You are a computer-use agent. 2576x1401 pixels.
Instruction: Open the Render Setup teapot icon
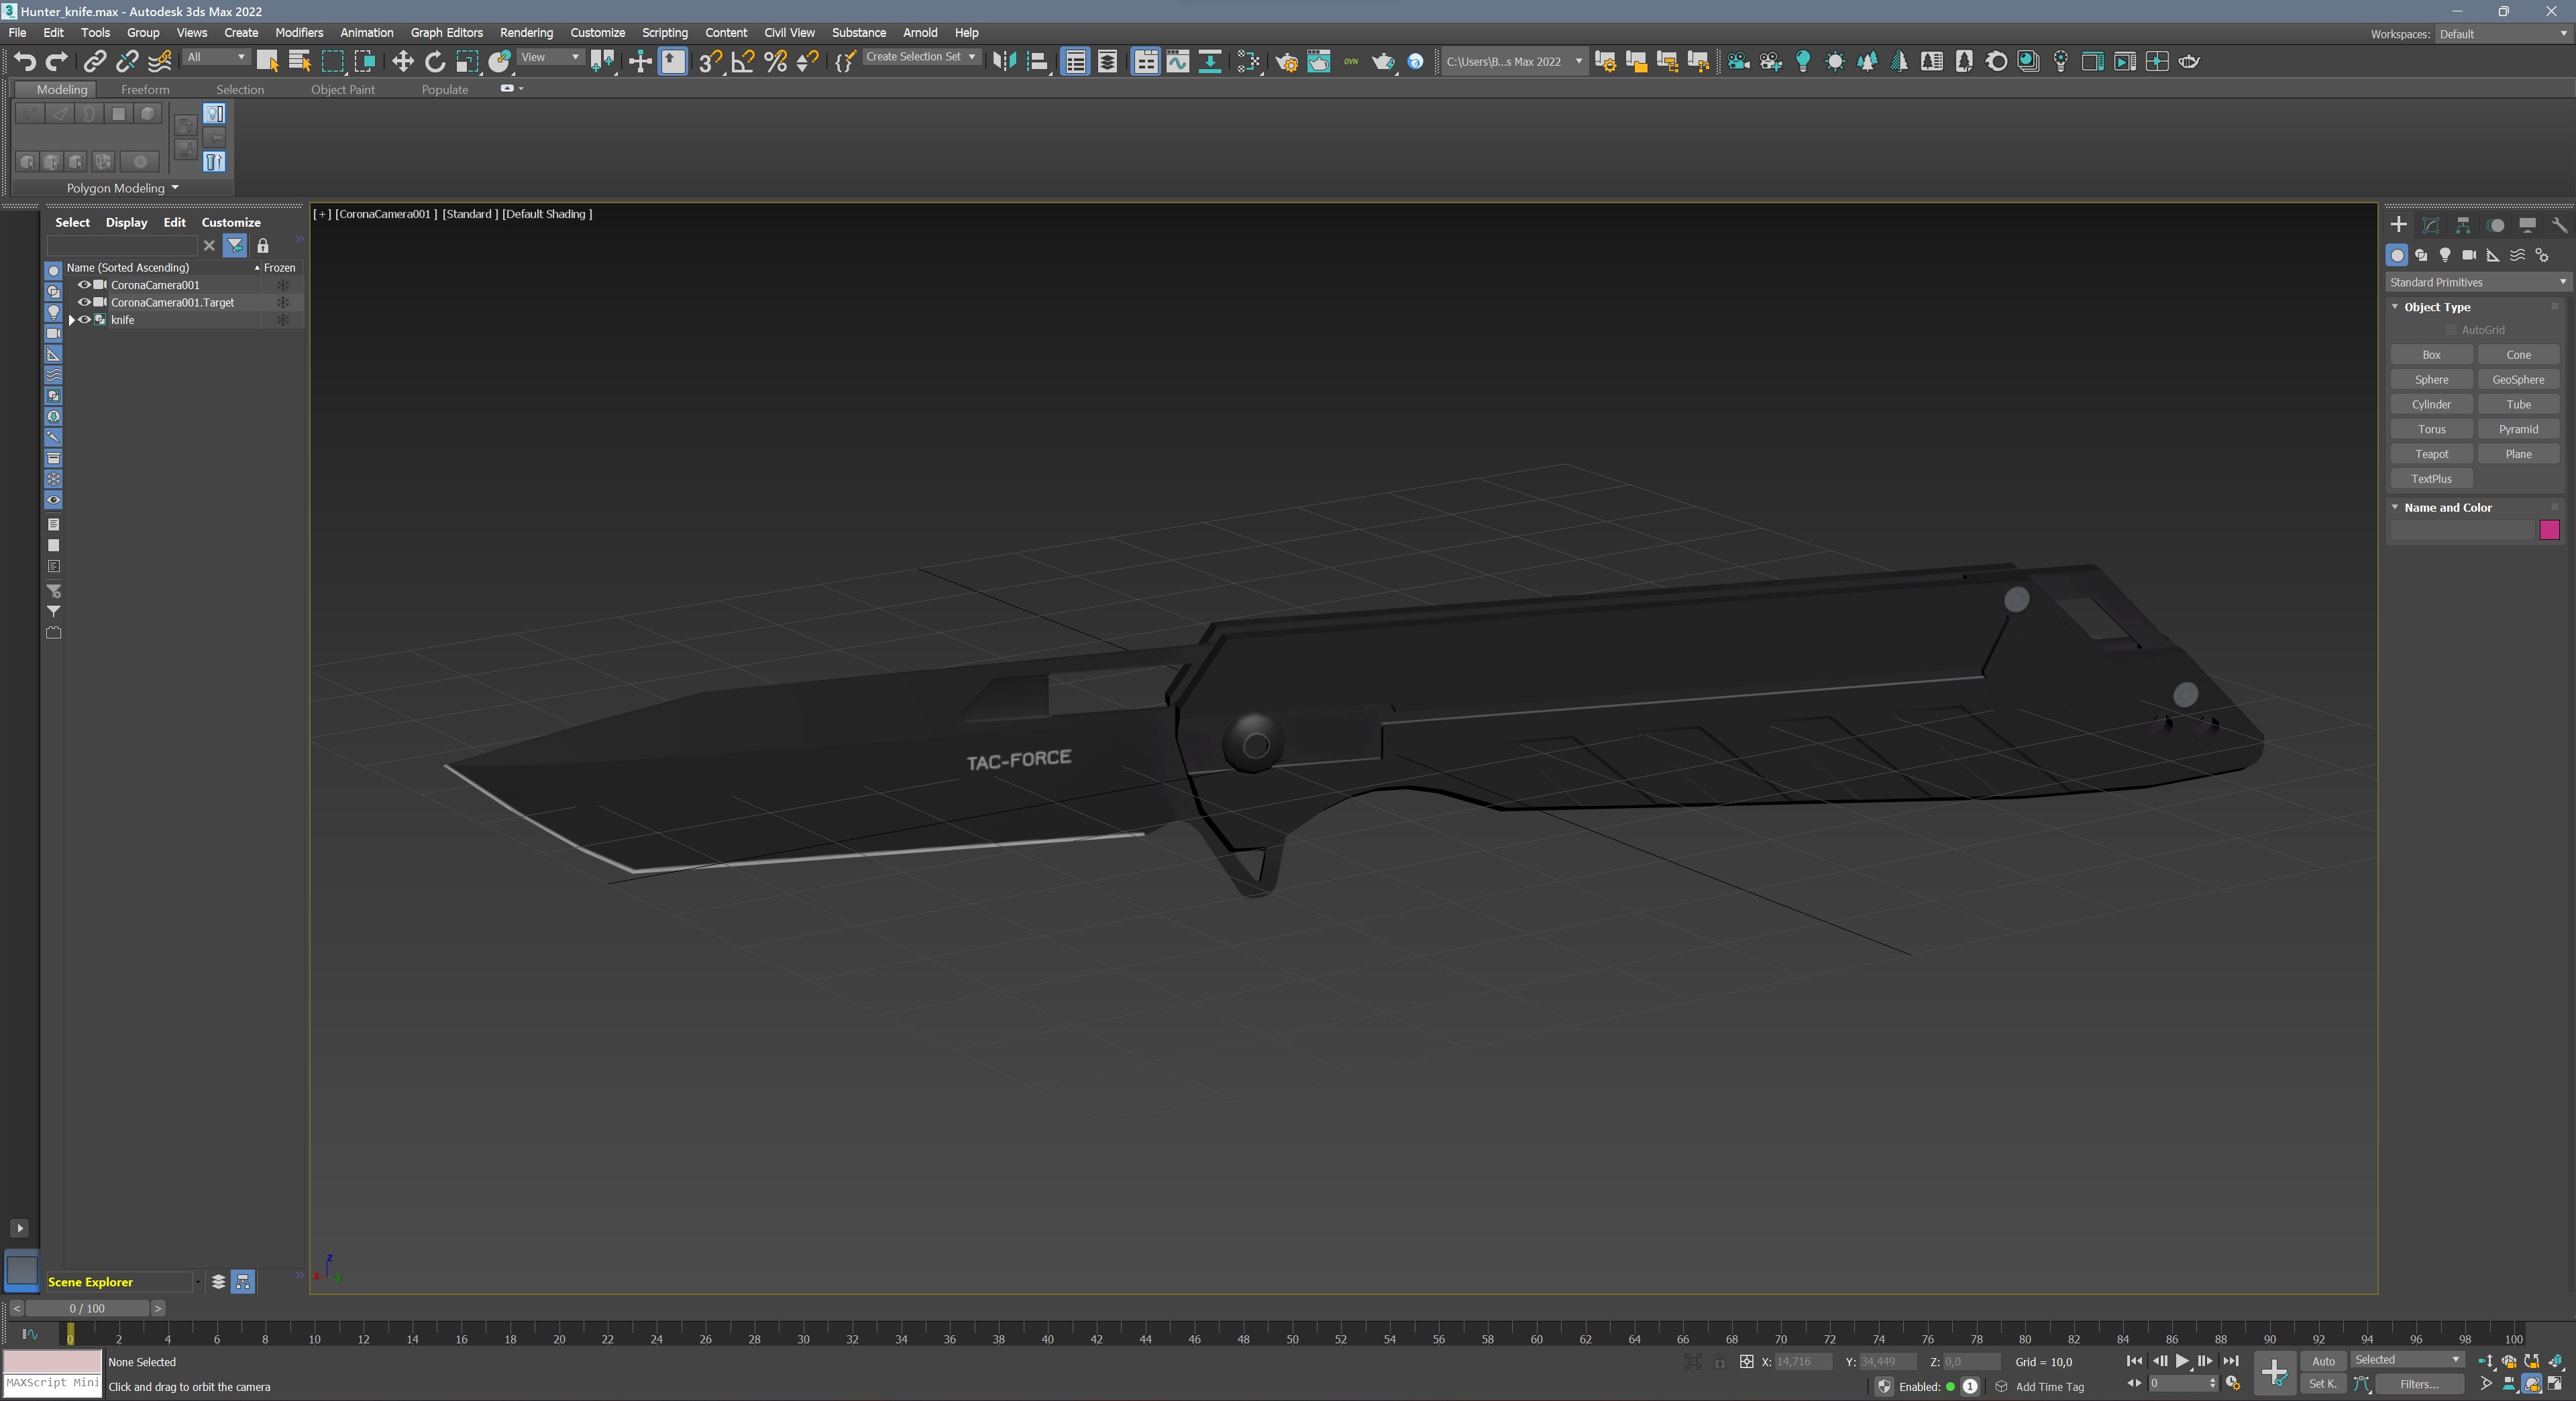coord(1286,62)
